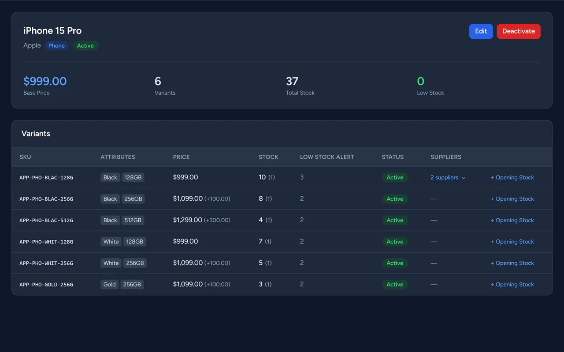
Task: Deactivate the iPhone 15 Pro product
Action: 519,31
